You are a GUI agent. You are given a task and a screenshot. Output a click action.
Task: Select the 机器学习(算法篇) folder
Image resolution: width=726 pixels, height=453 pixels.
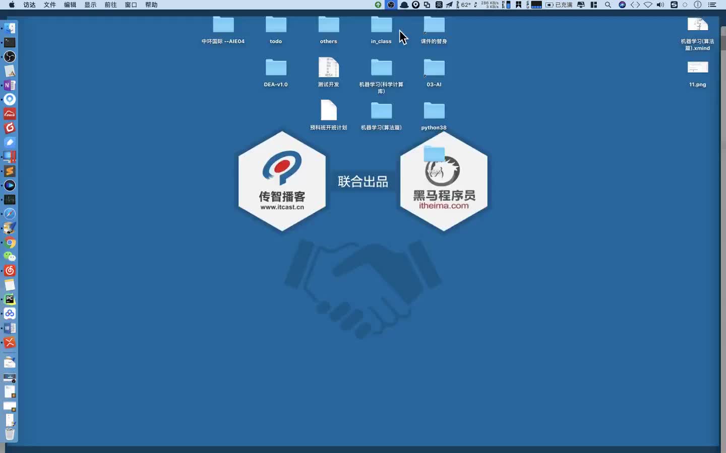coord(381,116)
